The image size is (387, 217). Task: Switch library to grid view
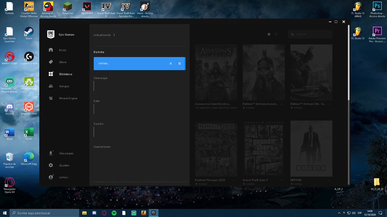tap(269, 34)
